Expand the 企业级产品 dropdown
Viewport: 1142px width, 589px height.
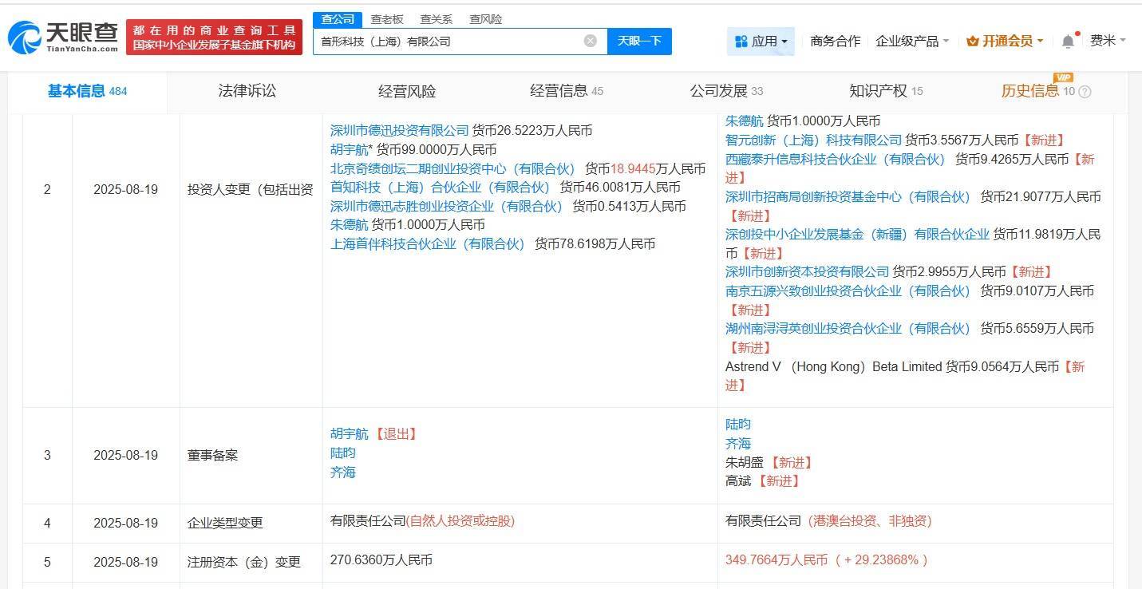pyautogui.click(x=912, y=41)
